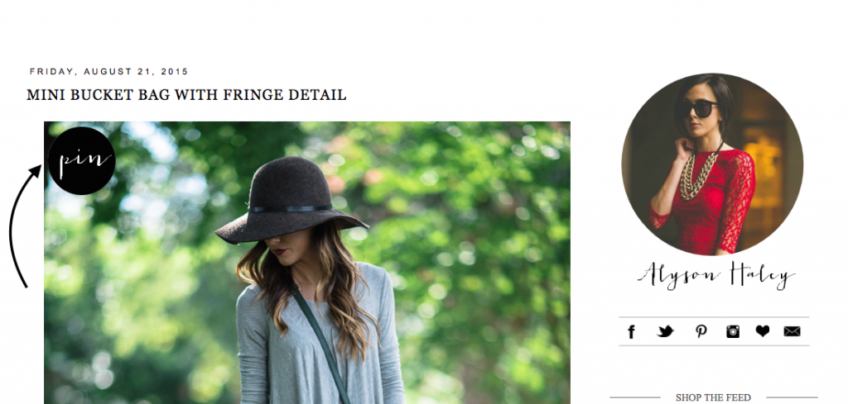Click the gray long-sleeve top in the post photo
848x404 pixels.
tap(319, 345)
